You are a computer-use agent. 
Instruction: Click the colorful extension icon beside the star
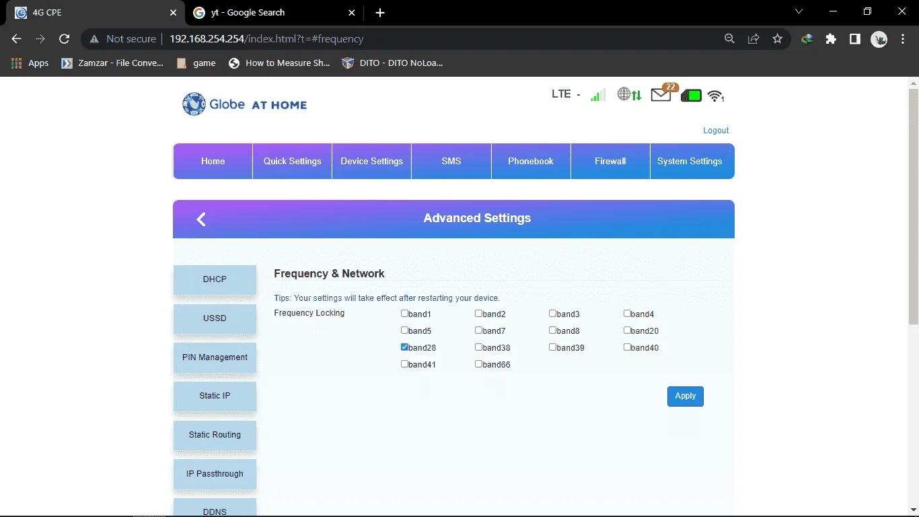[807, 39]
